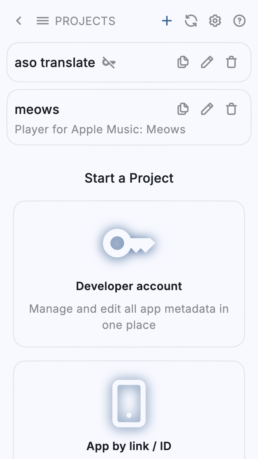
Task: Duplicate the meows project
Action: click(x=183, y=109)
